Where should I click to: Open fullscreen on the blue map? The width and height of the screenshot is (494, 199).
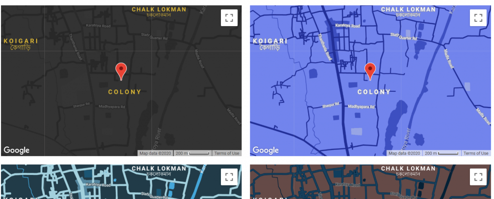(x=478, y=18)
